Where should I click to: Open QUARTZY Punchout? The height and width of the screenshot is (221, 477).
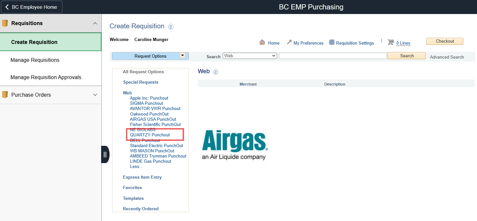tap(150, 135)
